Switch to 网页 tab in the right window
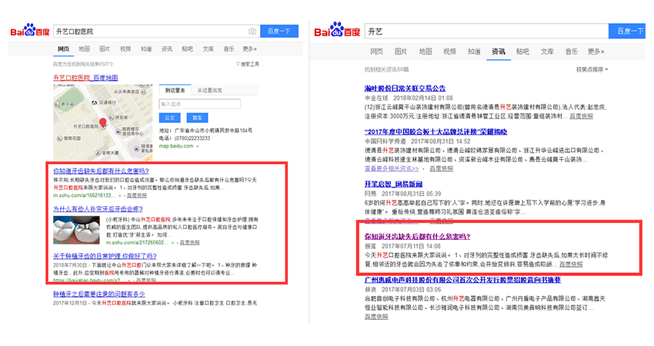 click(376, 52)
